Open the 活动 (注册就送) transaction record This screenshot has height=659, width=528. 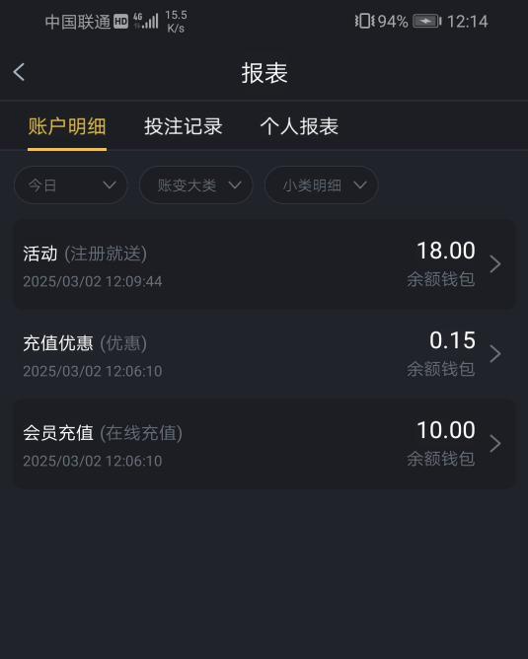264,264
